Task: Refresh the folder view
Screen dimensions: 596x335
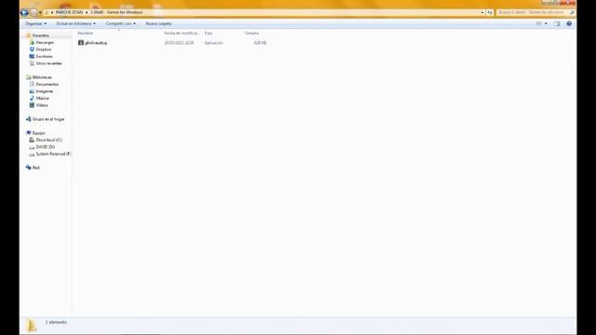Action: pyautogui.click(x=490, y=12)
